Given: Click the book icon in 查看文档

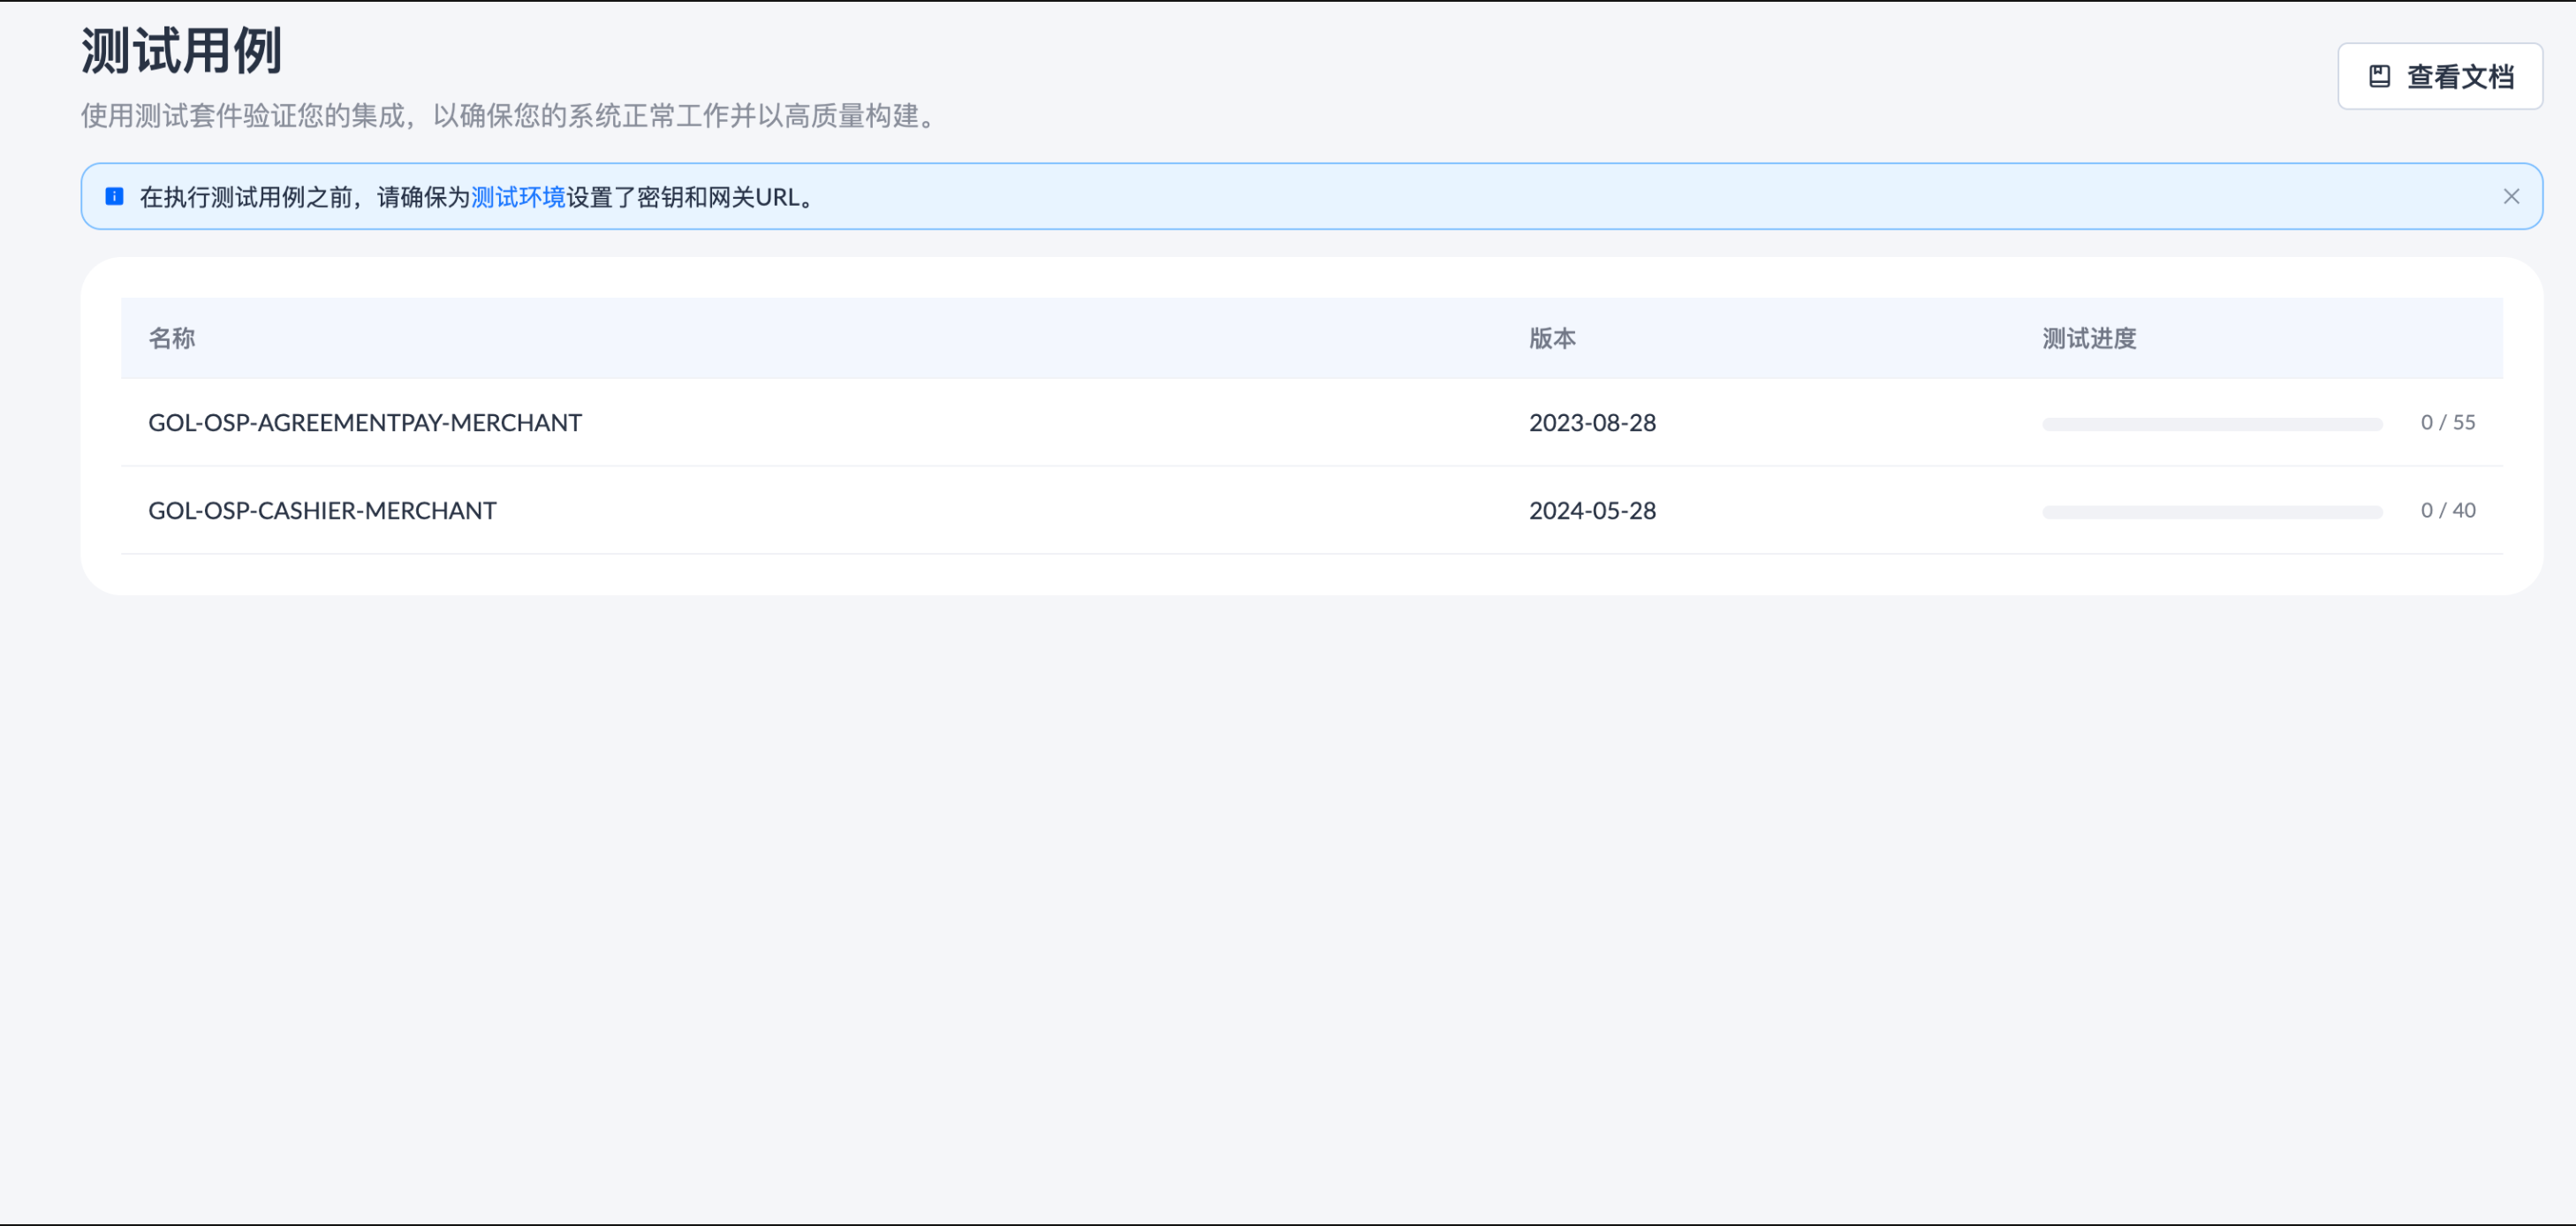Looking at the screenshot, I should click(x=2380, y=76).
